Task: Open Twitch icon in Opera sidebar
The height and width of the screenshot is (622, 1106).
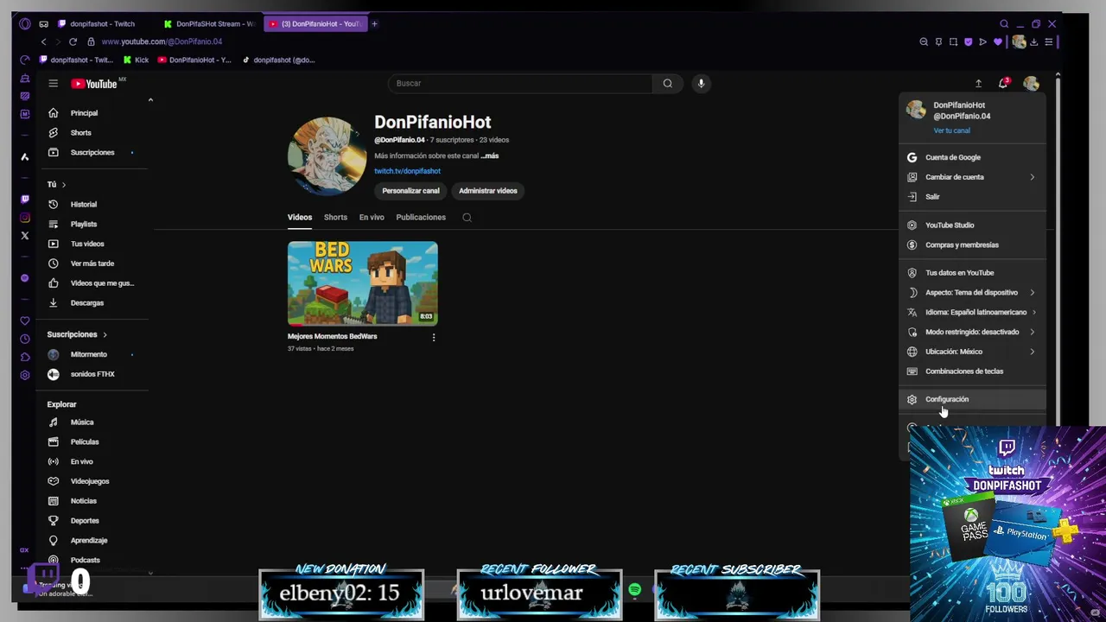Action: 24,199
